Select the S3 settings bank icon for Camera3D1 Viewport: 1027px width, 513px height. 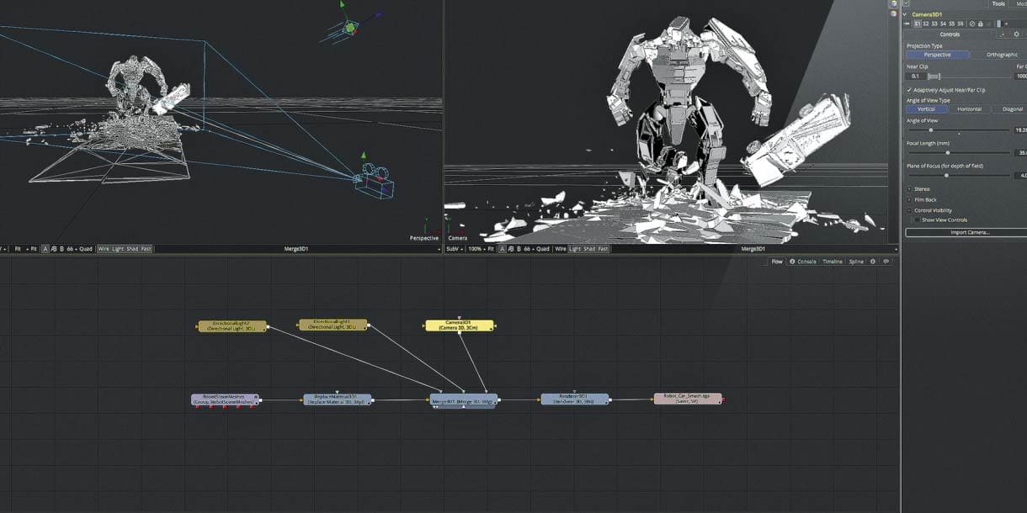click(934, 24)
